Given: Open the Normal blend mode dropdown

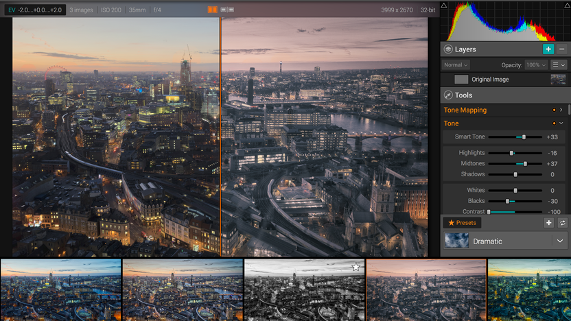Looking at the screenshot, I should 456,64.
